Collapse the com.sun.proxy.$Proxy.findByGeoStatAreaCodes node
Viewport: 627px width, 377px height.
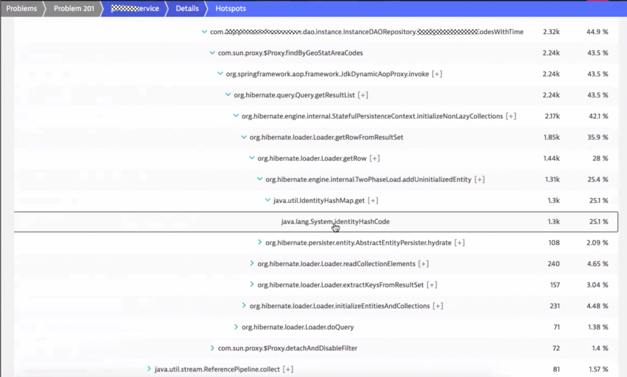[212, 53]
